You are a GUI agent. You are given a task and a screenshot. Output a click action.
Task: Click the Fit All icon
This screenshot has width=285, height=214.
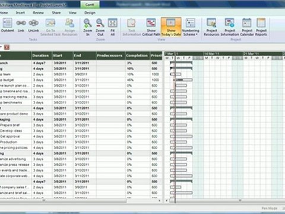(112, 27)
